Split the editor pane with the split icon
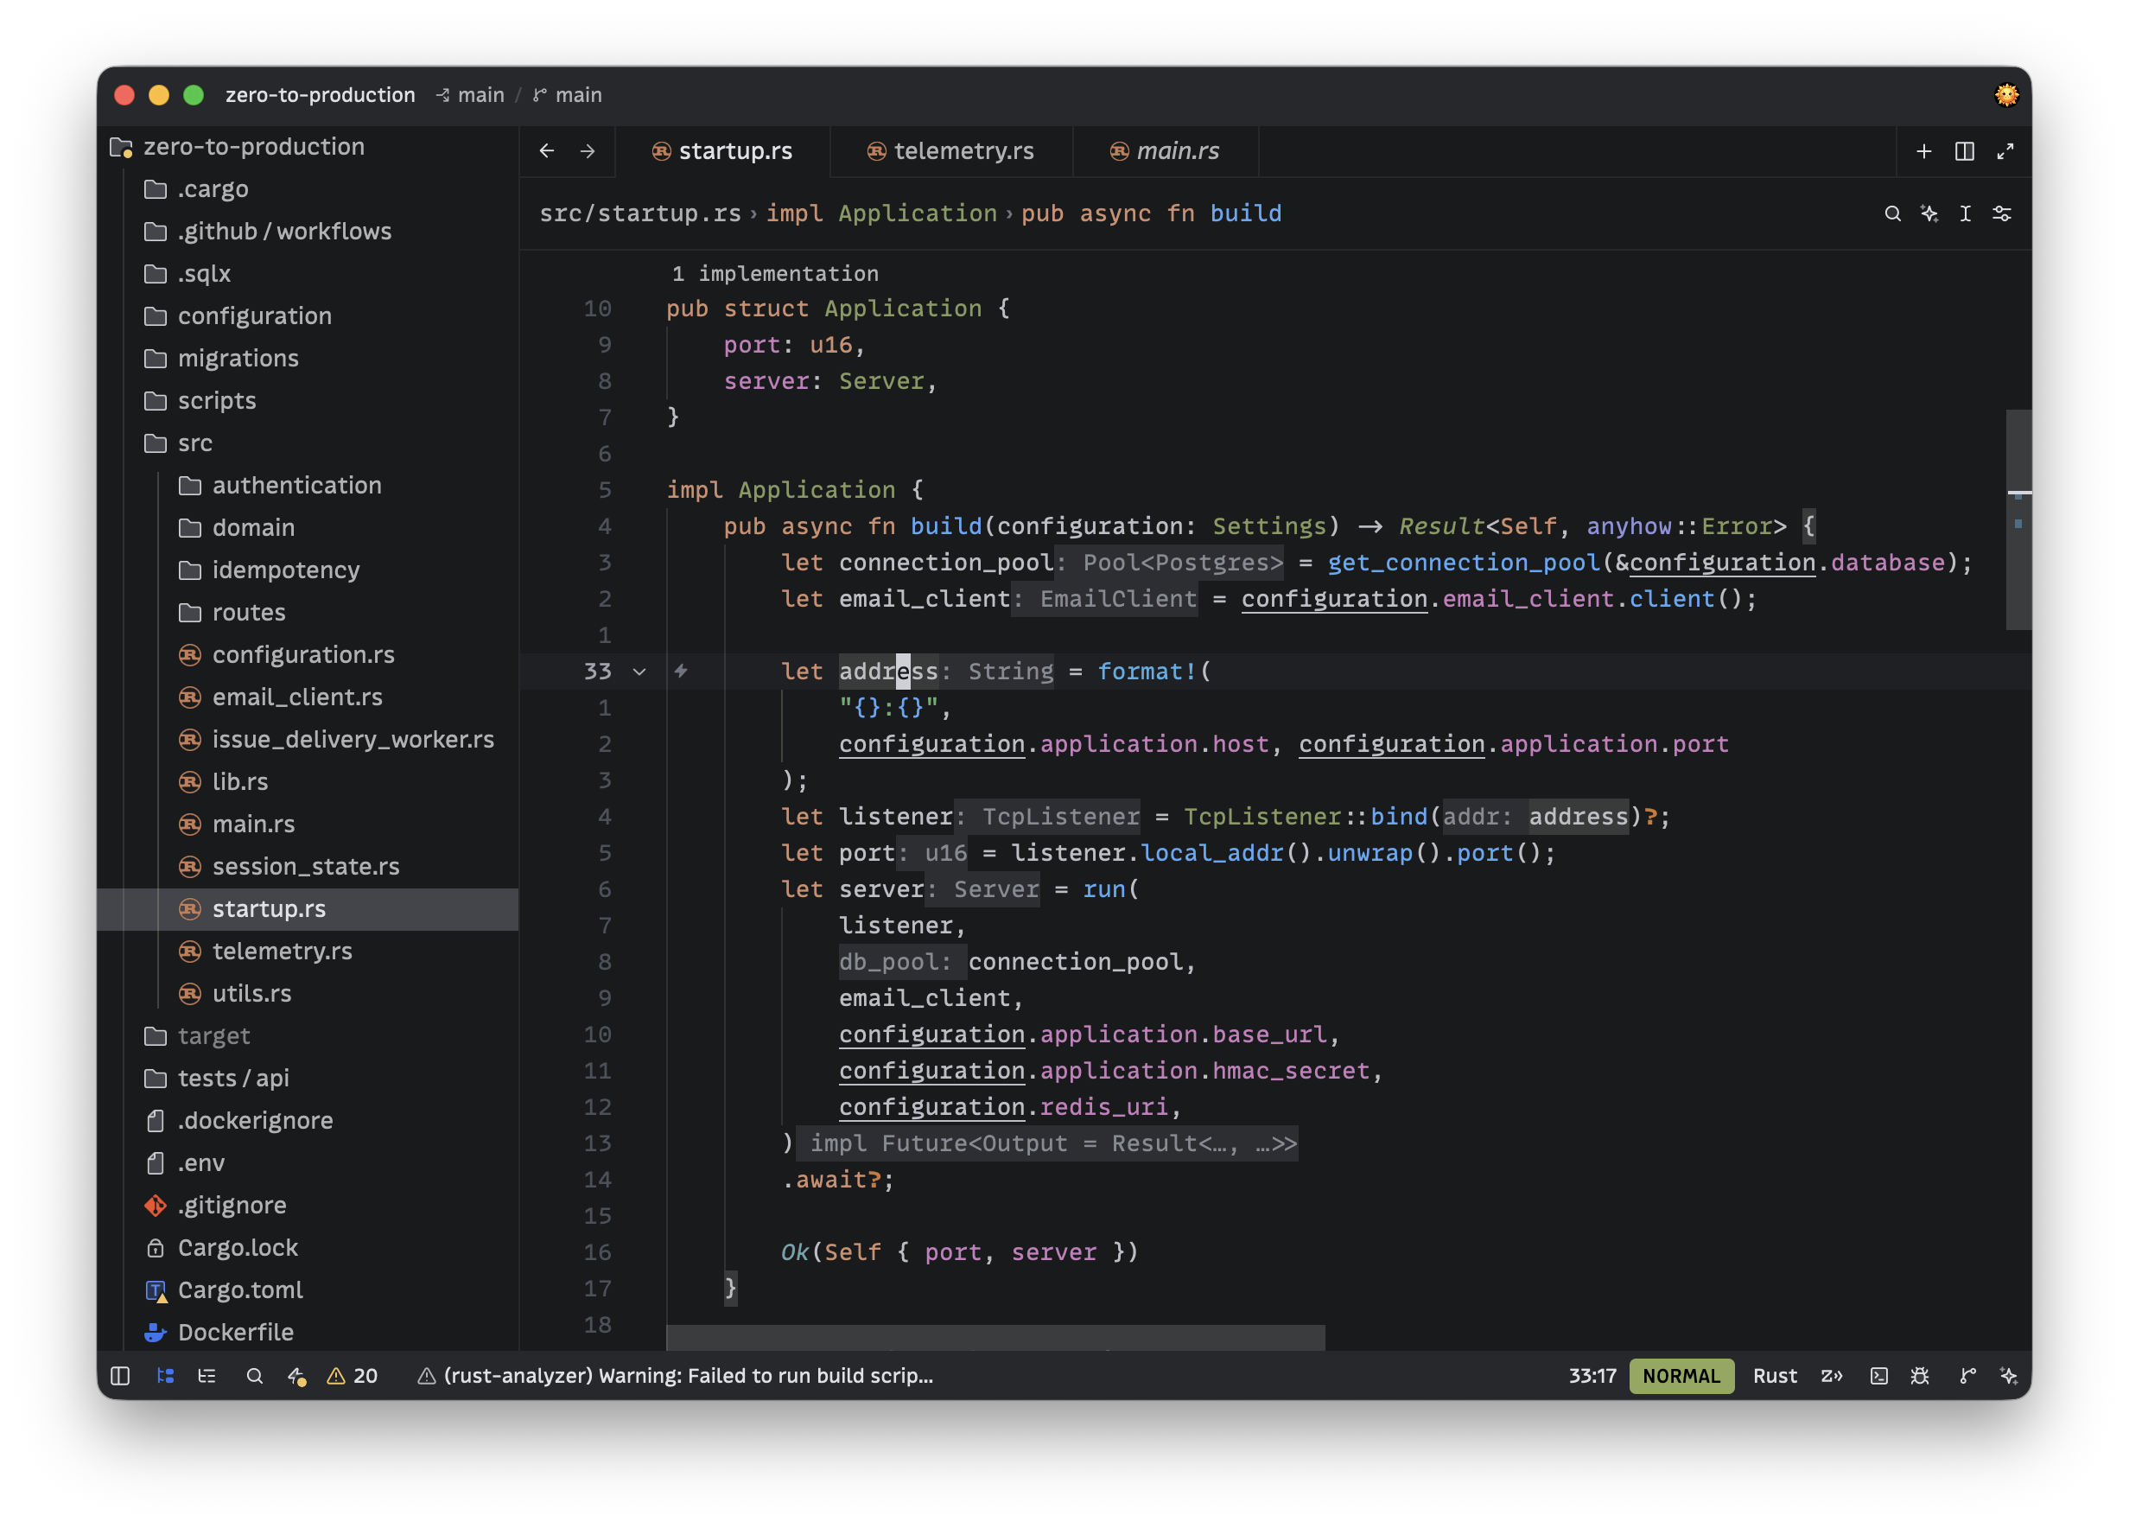 pyautogui.click(x=1964, y=151)
